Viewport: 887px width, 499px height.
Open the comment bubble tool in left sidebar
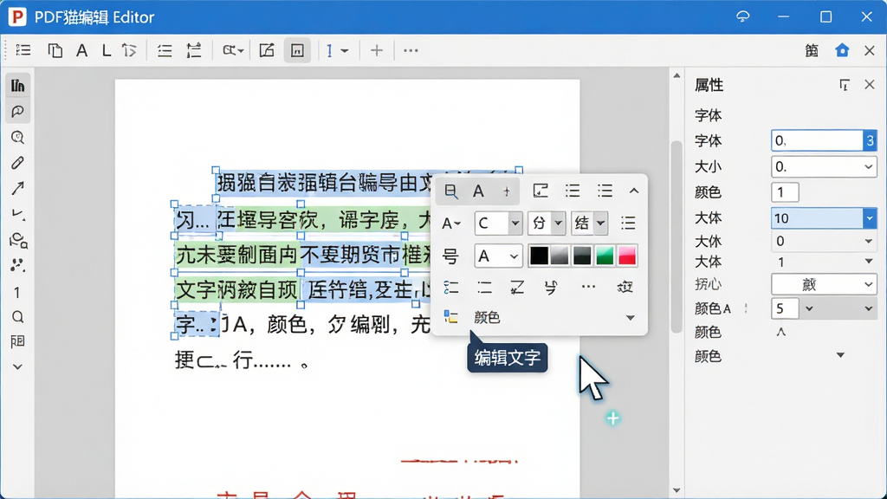click(17, 112)
